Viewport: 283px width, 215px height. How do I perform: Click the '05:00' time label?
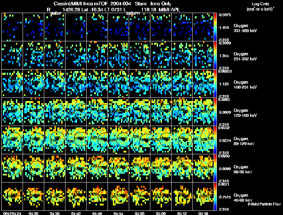click(x=139, y=214)
